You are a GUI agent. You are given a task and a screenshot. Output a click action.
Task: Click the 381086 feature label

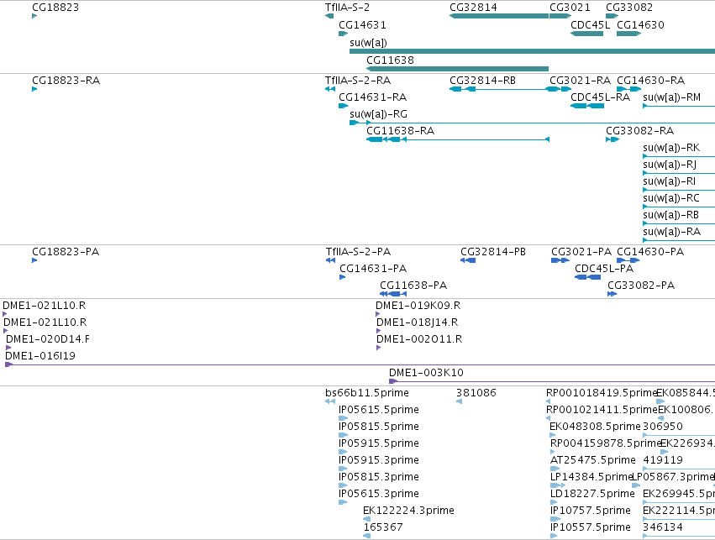pos(476,393)
